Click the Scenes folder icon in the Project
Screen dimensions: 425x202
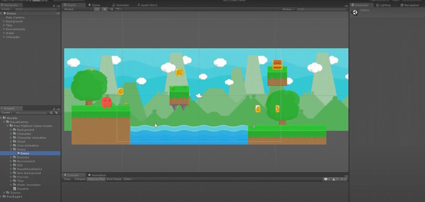tap(8, 193)
